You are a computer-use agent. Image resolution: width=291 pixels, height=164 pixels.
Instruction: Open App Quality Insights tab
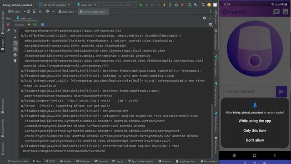[140, 161]
